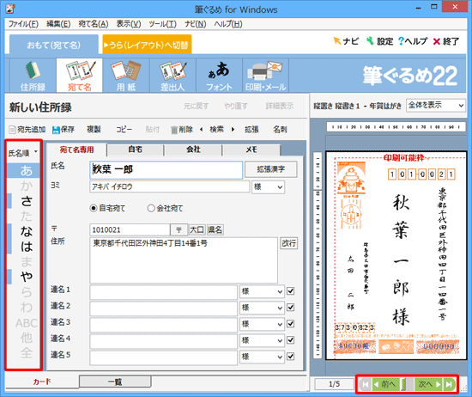Click the 〒 postal code lookup button
The height and width of the screenshot is (397, 472).
[179, 230]
